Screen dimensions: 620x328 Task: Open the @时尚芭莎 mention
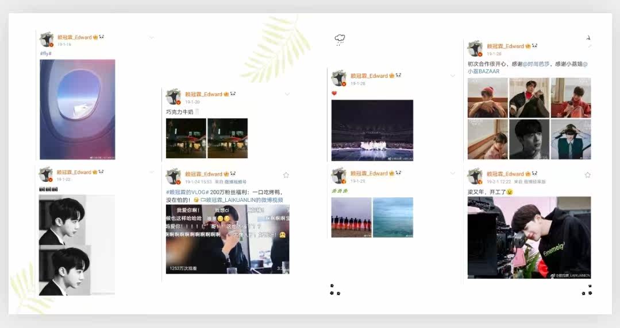(536, 64)
